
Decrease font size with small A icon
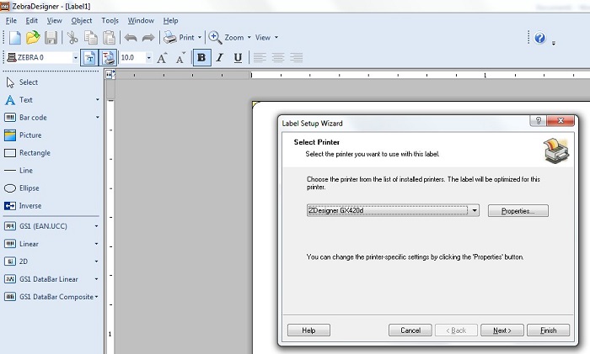point(181,57)
